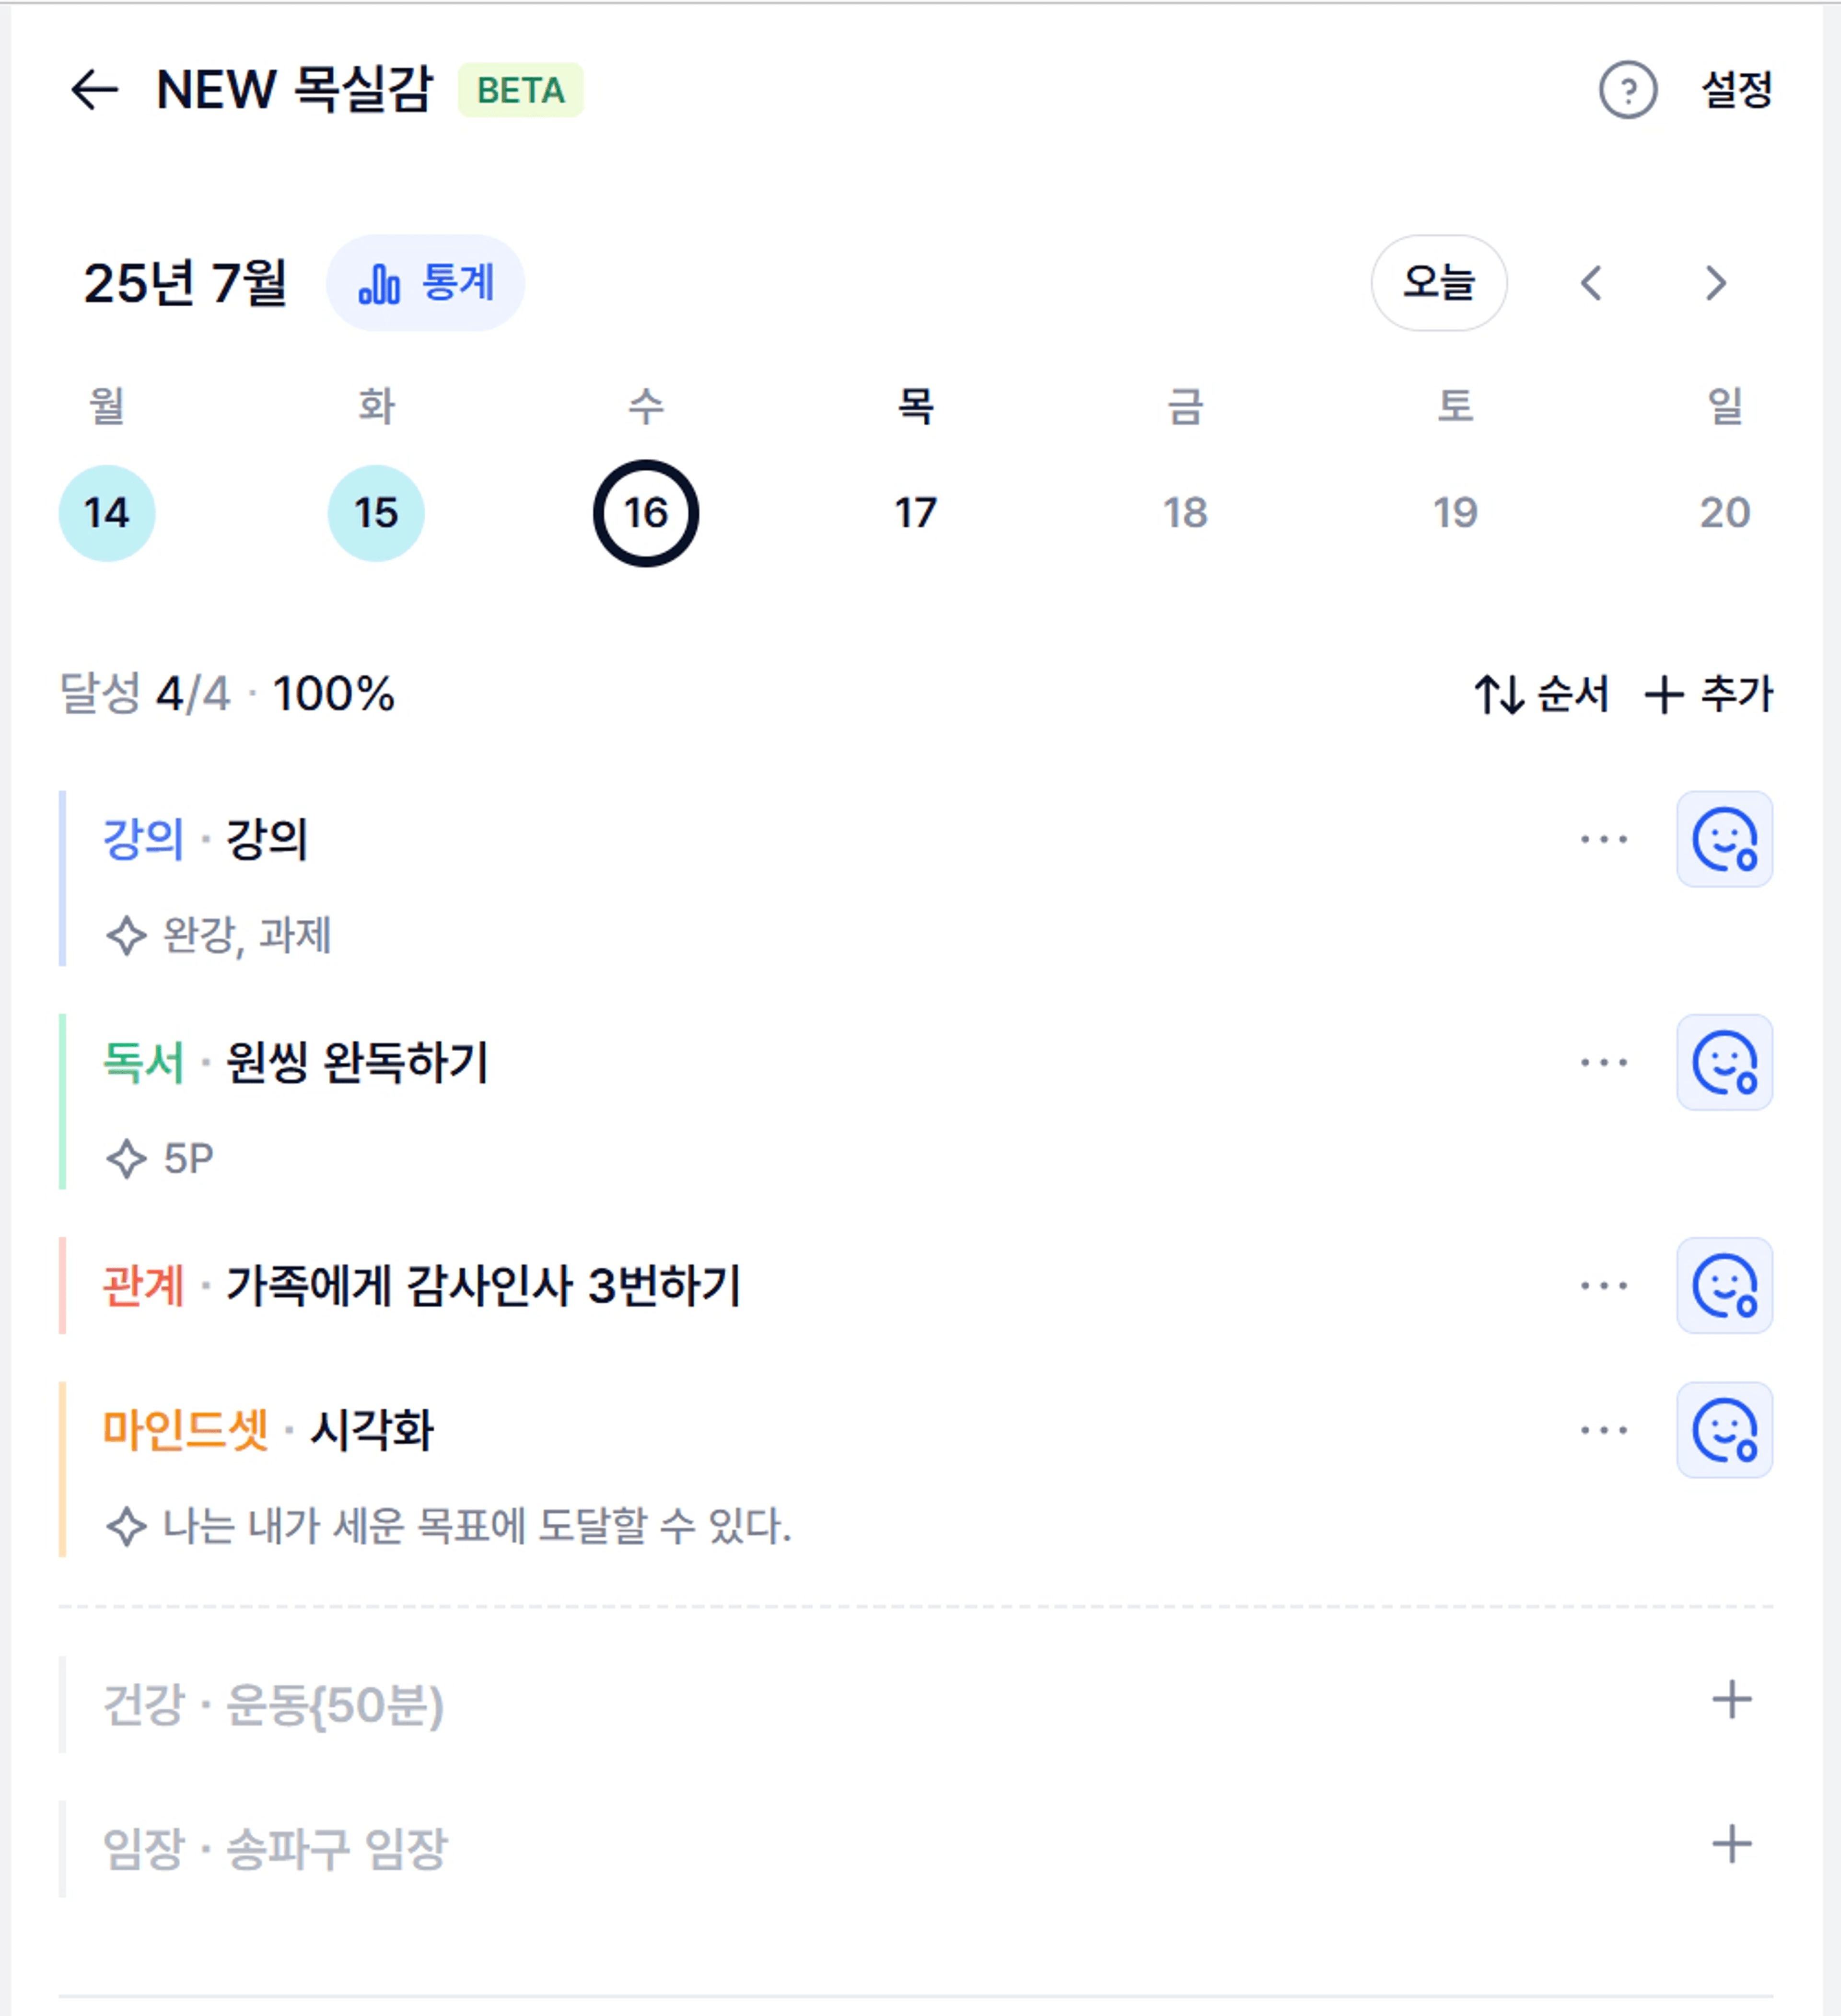Go to previous week chevron
The height and width of the screenshot is (2016, 1841).
(x=1591, y=283)
